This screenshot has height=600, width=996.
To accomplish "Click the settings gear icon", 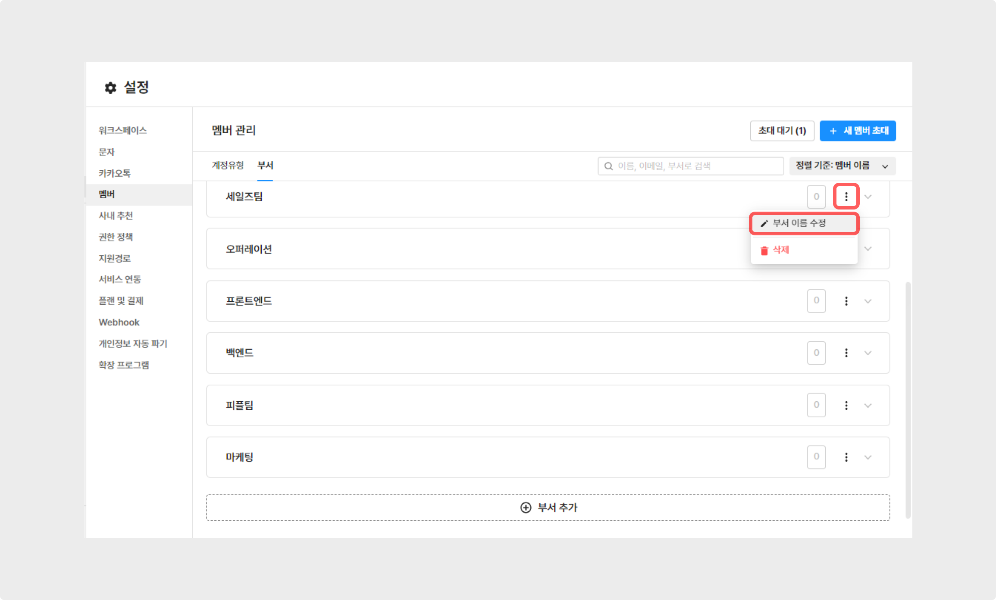I will pos(110,88).
